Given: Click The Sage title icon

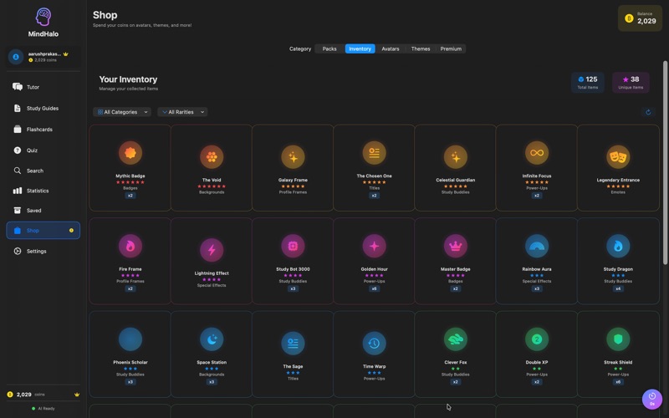Looking at the screenshot, I should (293, 343).
